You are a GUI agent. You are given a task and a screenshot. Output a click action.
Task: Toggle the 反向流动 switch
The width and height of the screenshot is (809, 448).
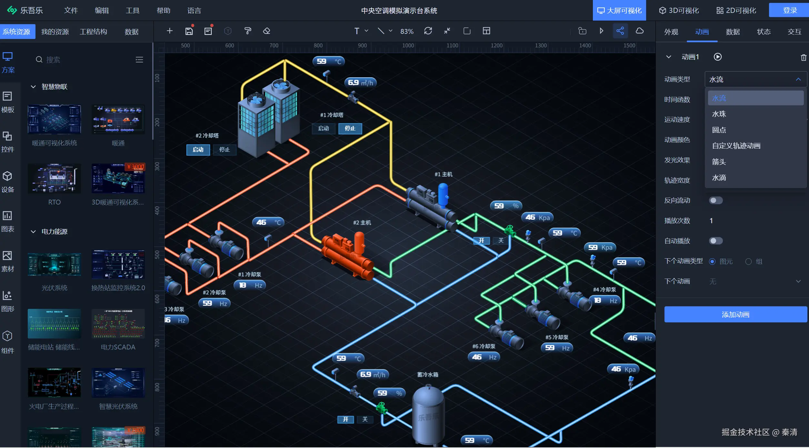715,201
